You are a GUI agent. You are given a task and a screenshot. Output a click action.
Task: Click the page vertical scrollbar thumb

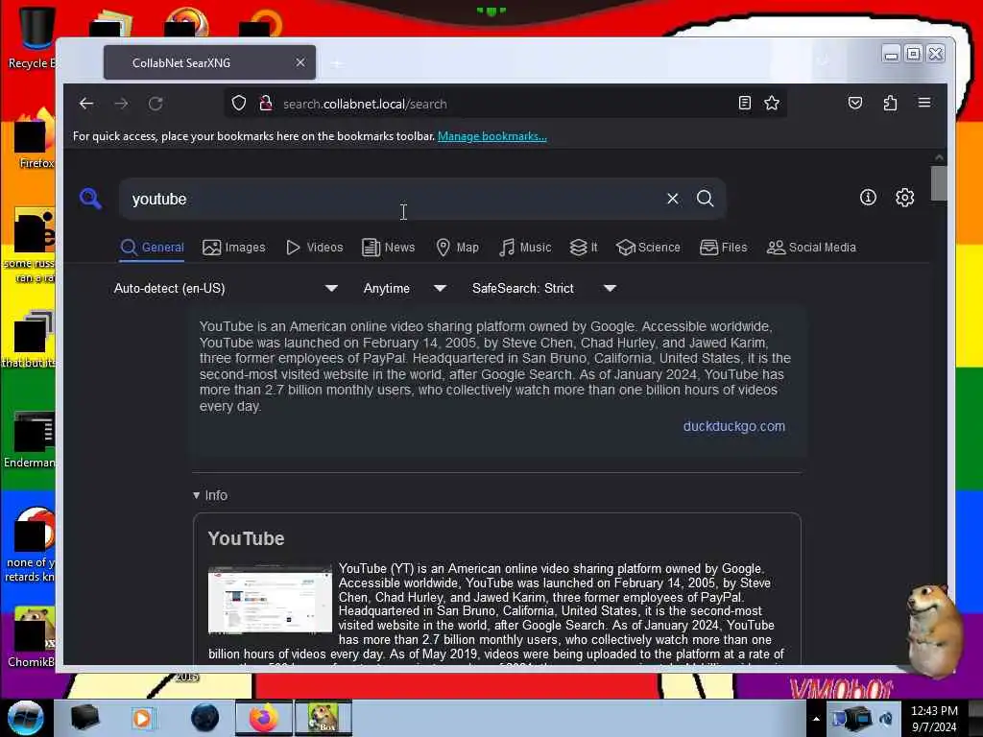tap(939, 183)
